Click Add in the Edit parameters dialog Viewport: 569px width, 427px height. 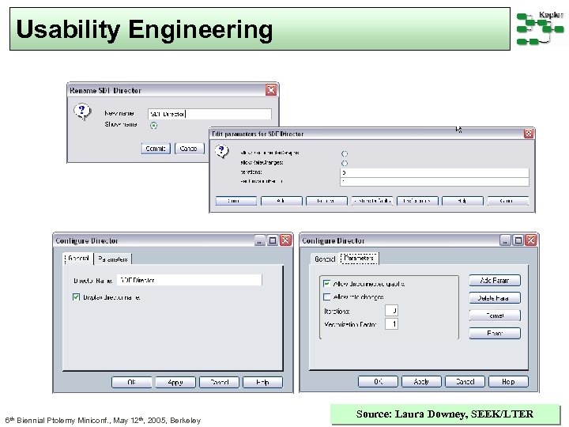click(281, 201)
